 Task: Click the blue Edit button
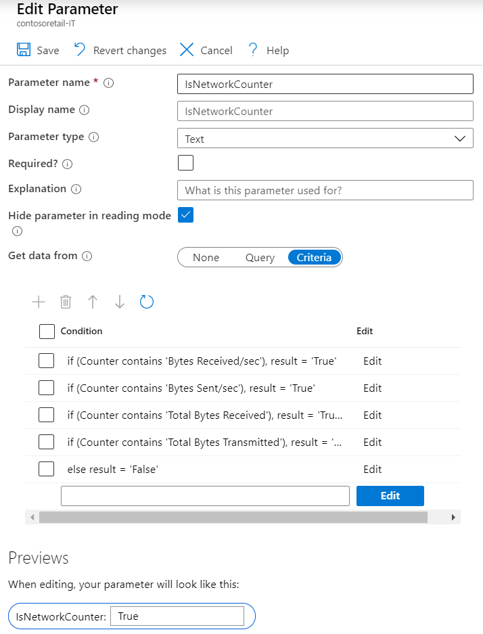point(390,496)
